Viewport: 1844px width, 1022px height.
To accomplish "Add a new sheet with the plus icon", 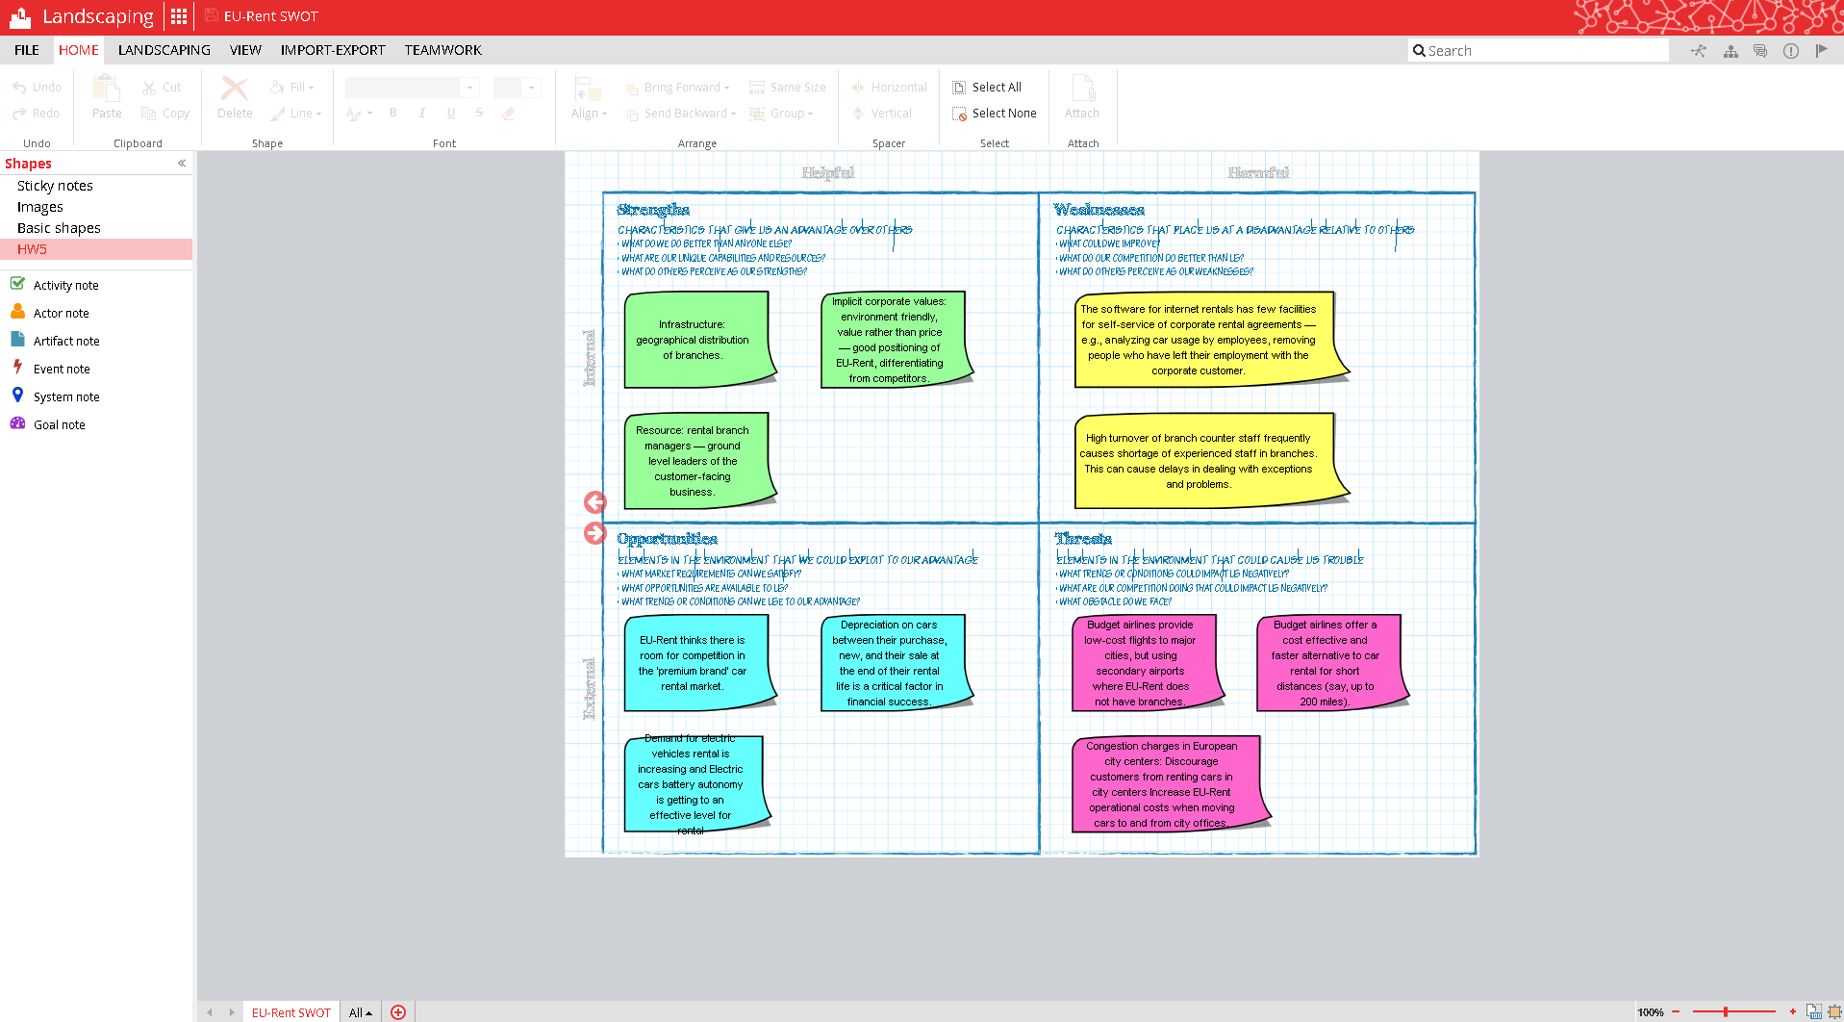I will pos(398,1012).
